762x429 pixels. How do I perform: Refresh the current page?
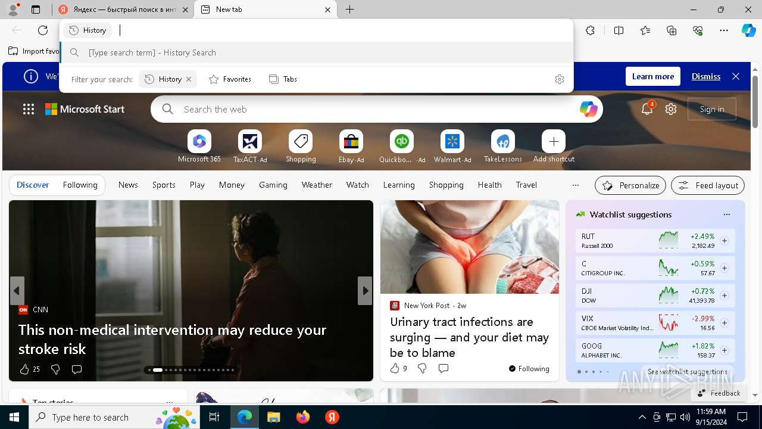pyautogui.click(x=43, y=30)
